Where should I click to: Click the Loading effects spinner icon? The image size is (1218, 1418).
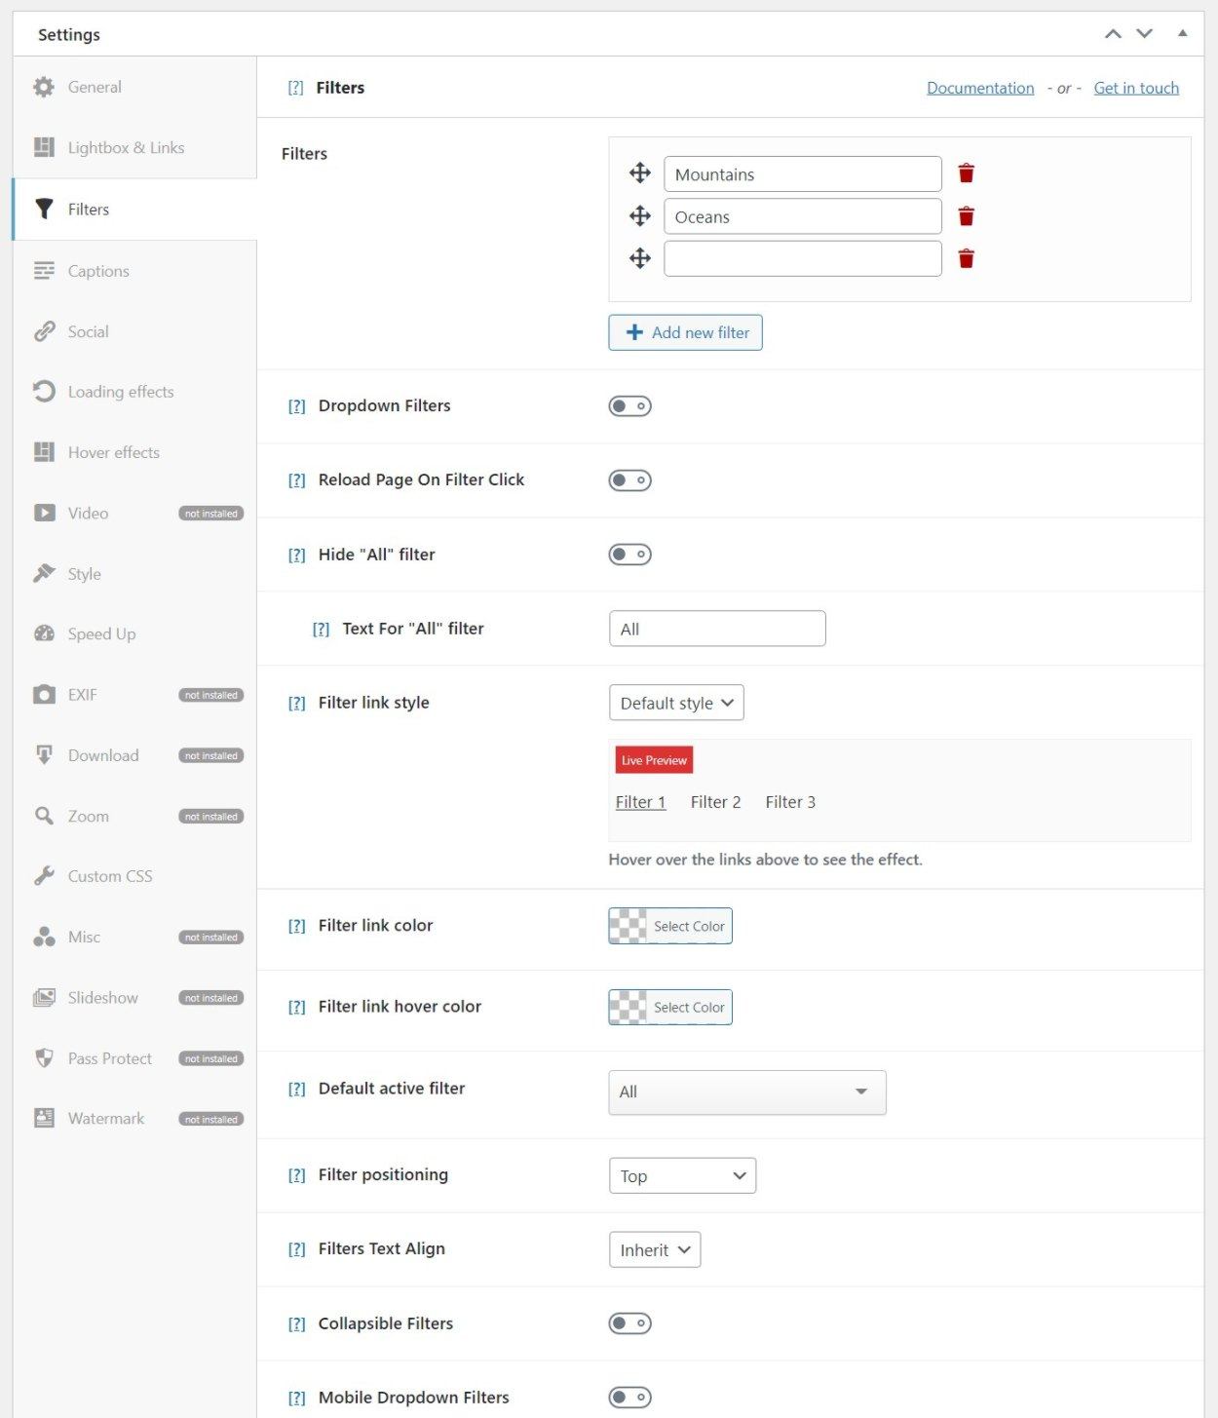[44, 391]
